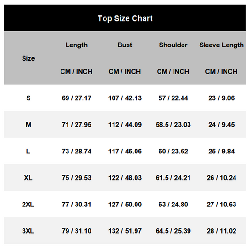Click the 127 / 50.00 bust cell
Image resolution: width=250 pixels, height=250 pixels.
(125, 205)
